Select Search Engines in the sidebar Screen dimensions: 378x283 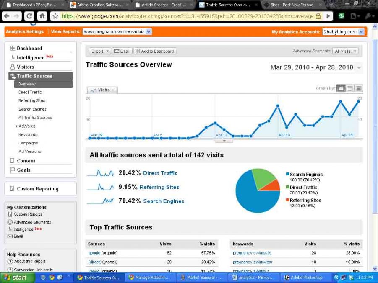[33, 109]
